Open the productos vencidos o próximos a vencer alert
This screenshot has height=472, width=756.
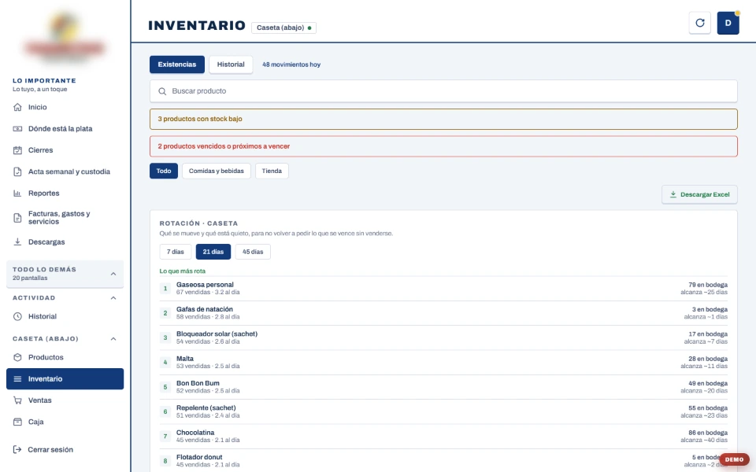click(x=443, y=146)
